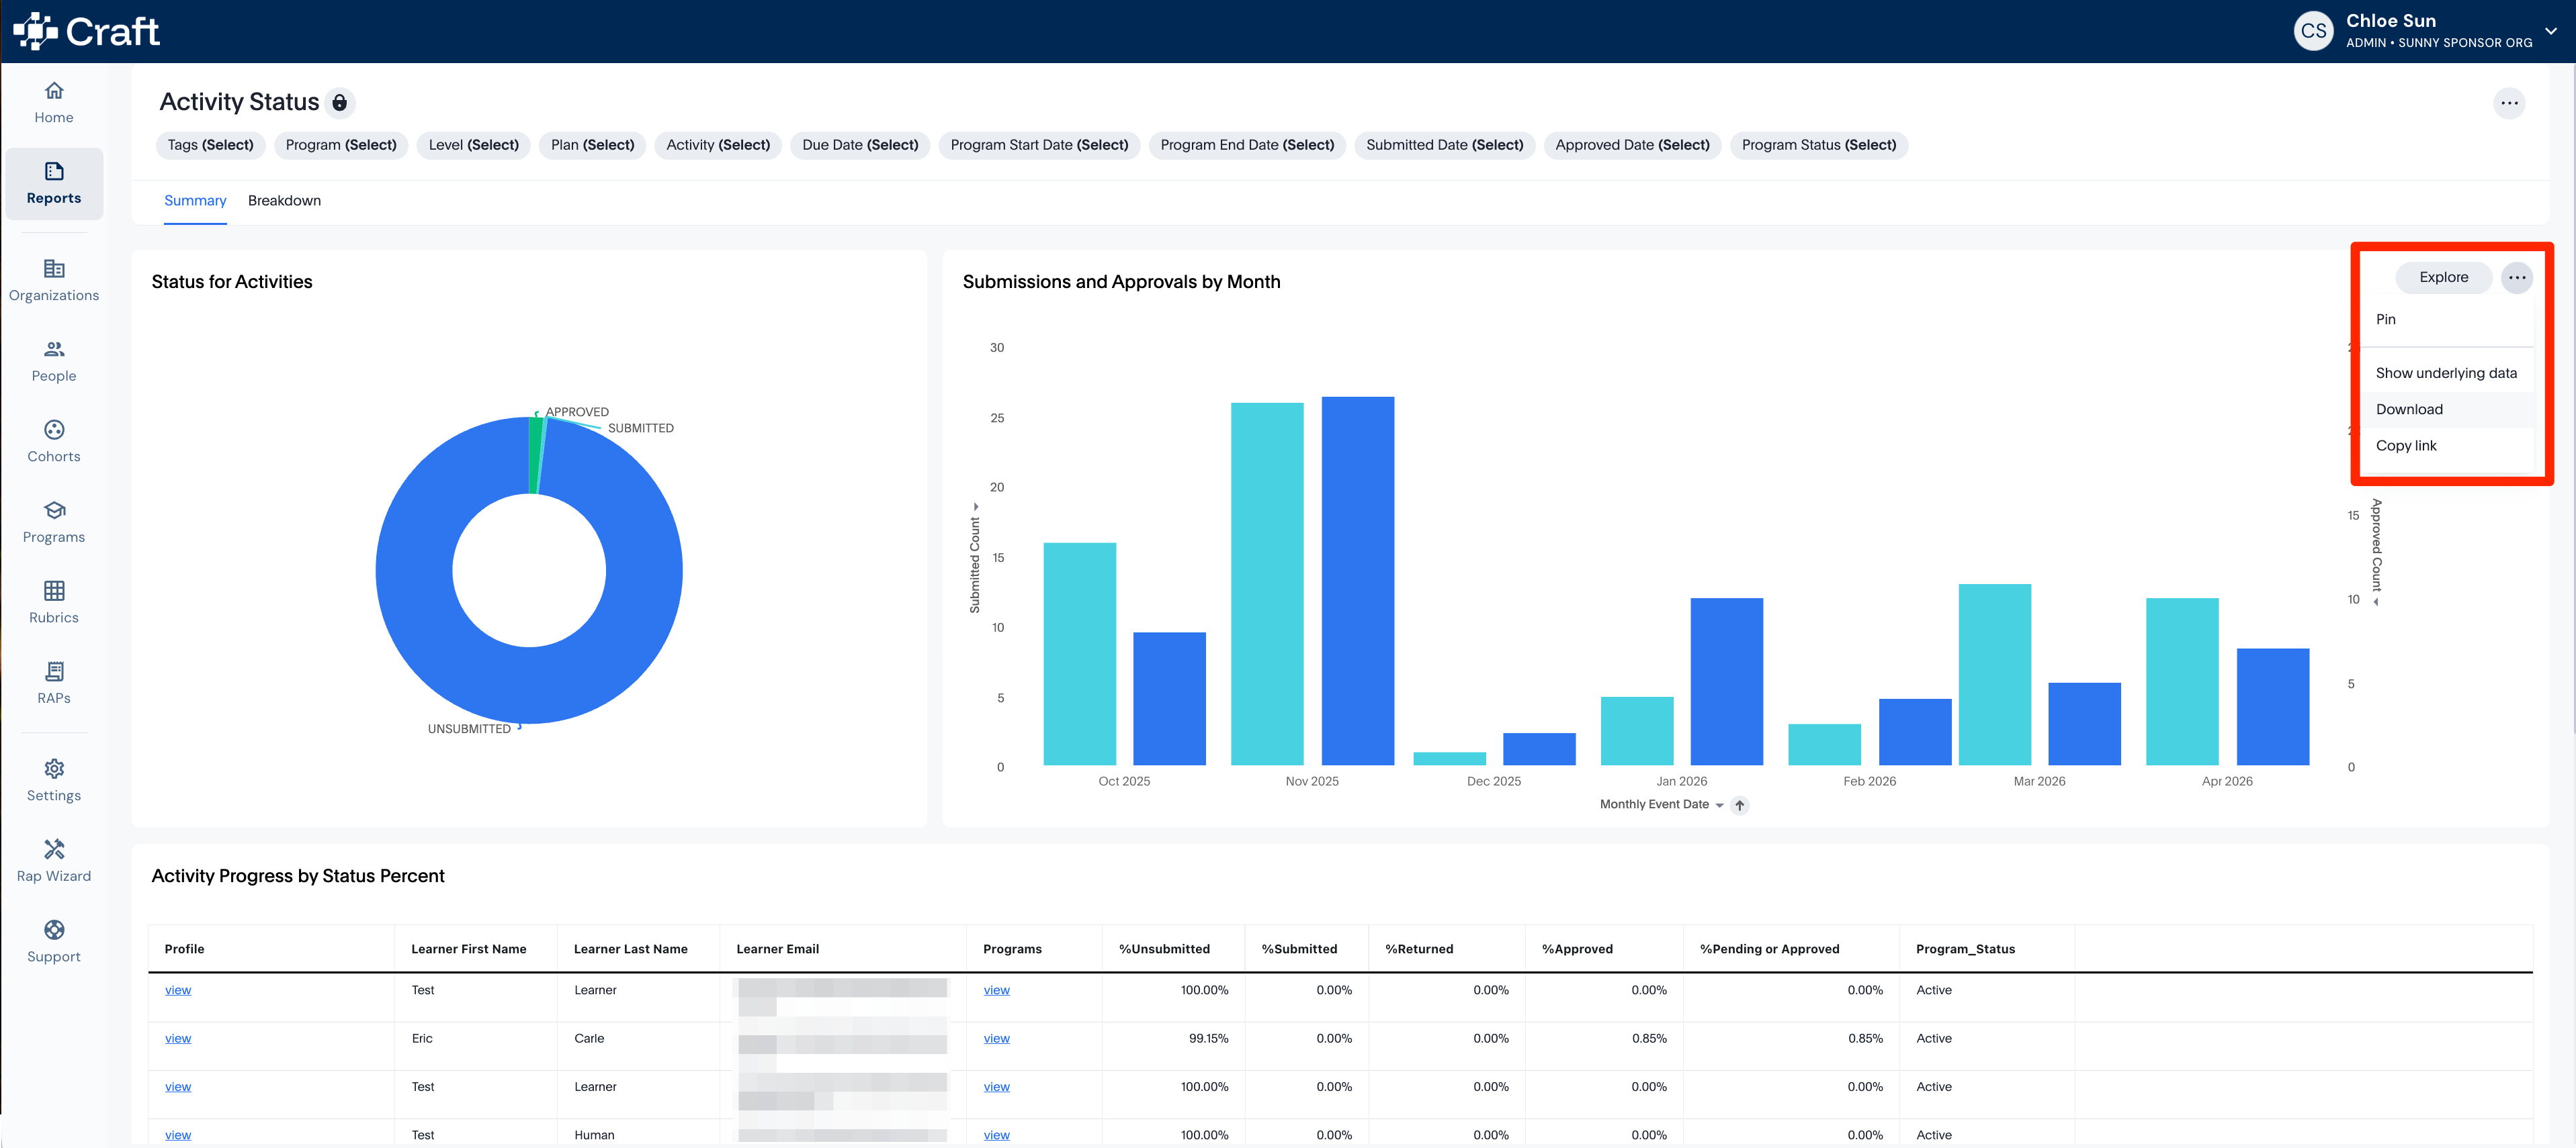Click the lock icon beside Activity Status

click(340, 102)
